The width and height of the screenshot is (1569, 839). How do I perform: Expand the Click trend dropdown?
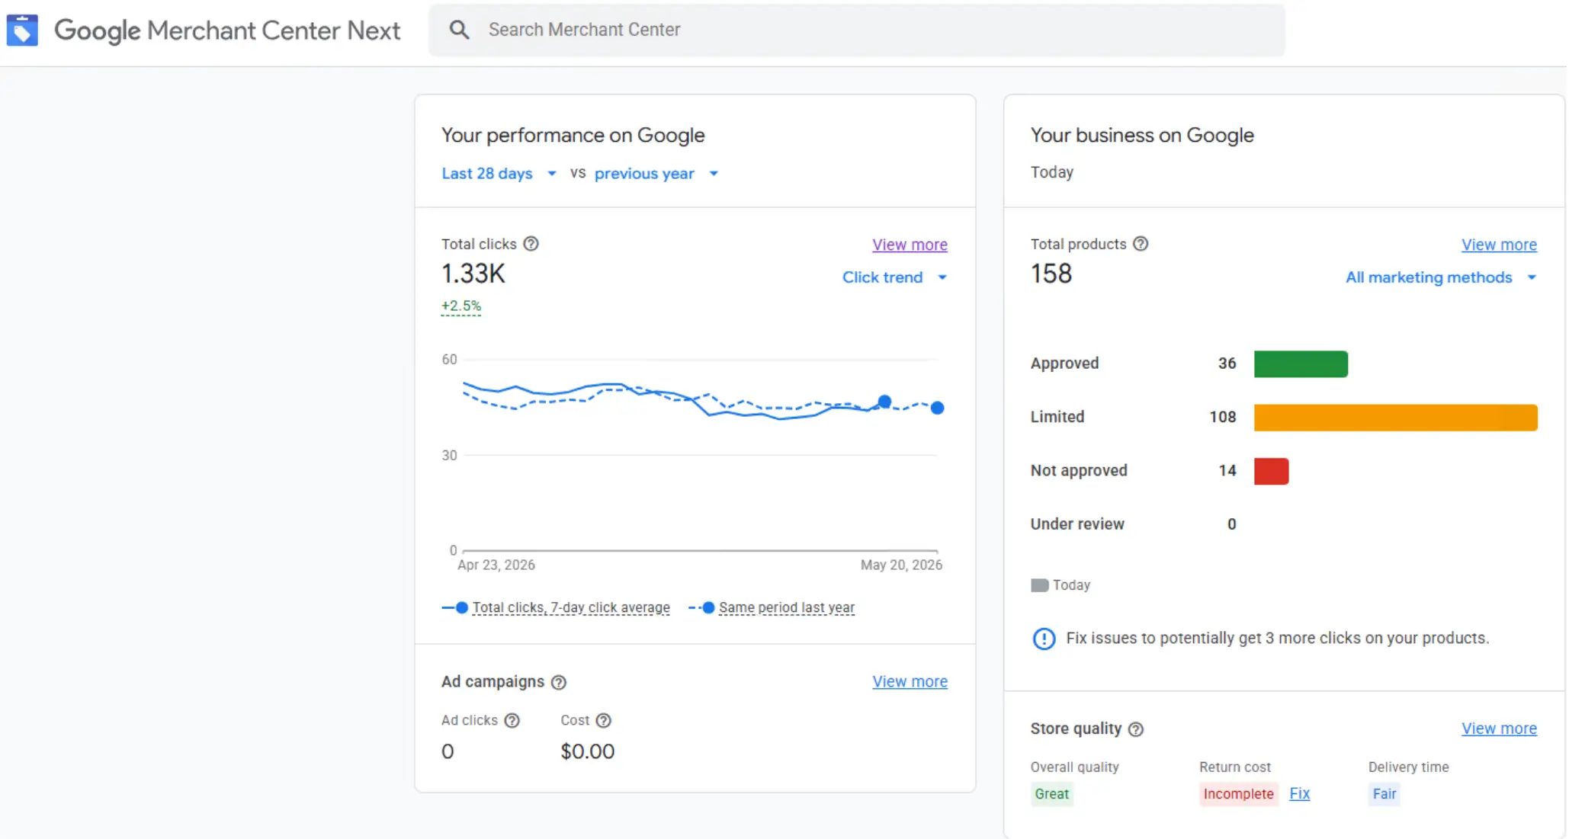(895, 277)
